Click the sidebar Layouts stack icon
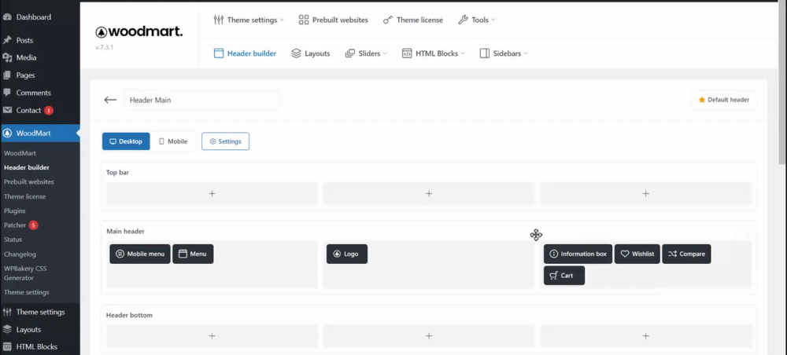 7,329
